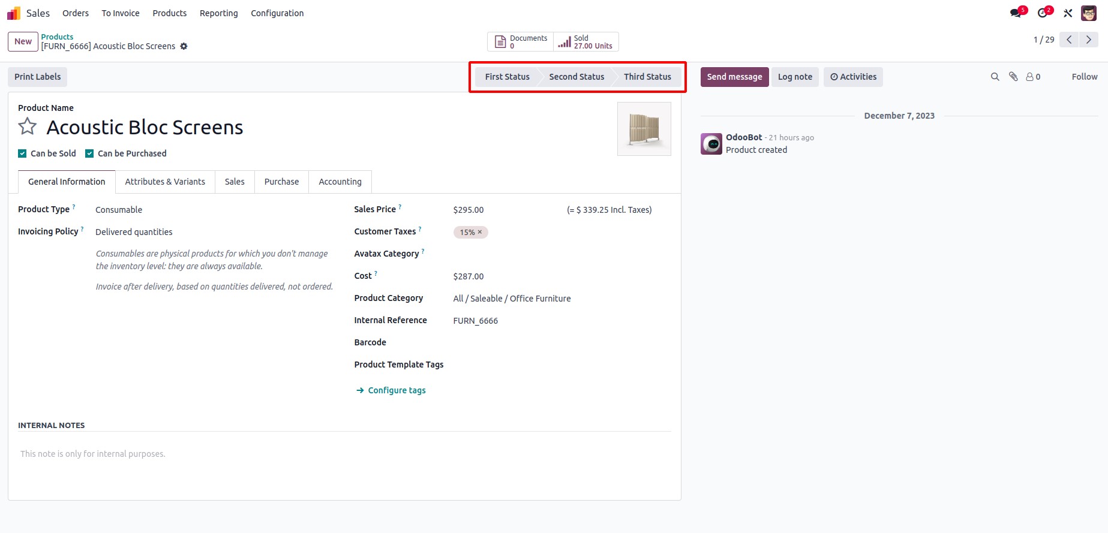
Task: Open help tooltip beside Sales Price
Action: coord(400,207)
